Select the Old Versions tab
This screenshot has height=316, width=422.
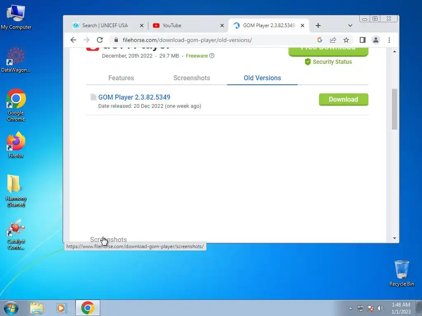click(262, 78)
